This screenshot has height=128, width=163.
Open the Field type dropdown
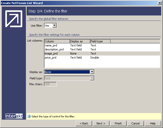click(92, 79)
